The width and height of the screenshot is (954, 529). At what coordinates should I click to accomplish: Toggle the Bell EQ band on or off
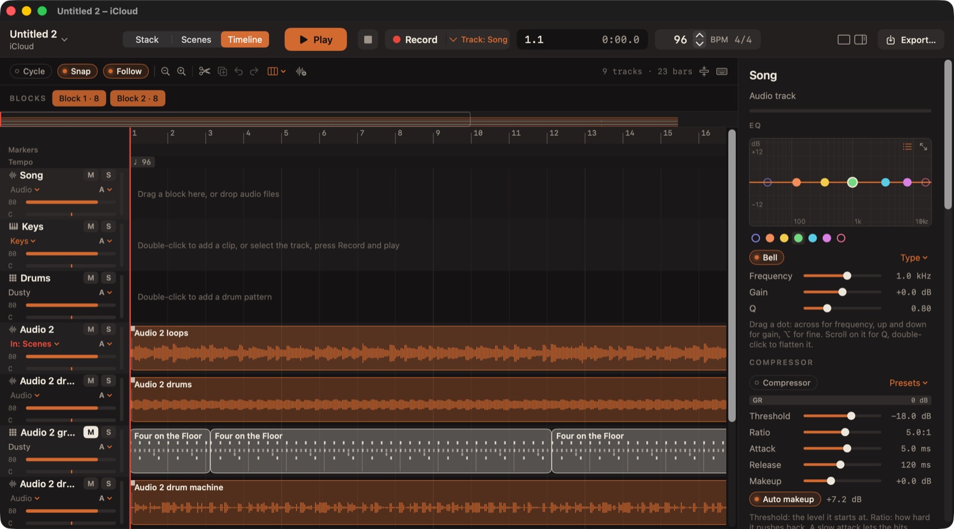[x=766, y=258]
